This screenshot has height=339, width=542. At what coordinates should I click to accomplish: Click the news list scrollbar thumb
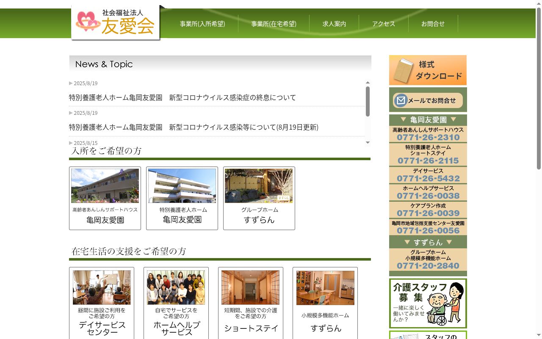point(368,101)
